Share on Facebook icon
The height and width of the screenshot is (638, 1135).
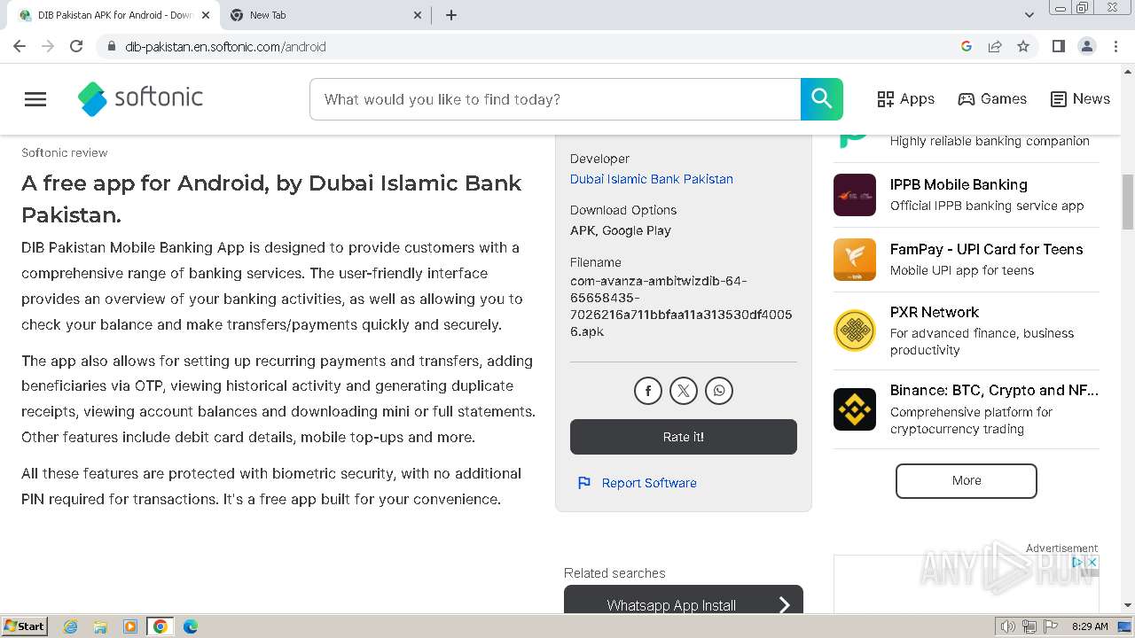point(648,391)
